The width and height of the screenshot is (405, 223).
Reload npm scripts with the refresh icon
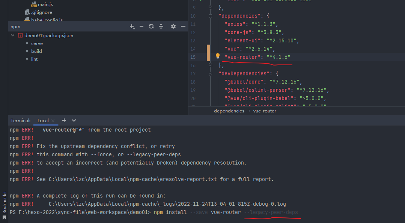pos(151,26)
